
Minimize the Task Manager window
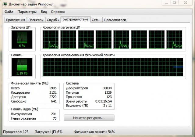[166, 3]
